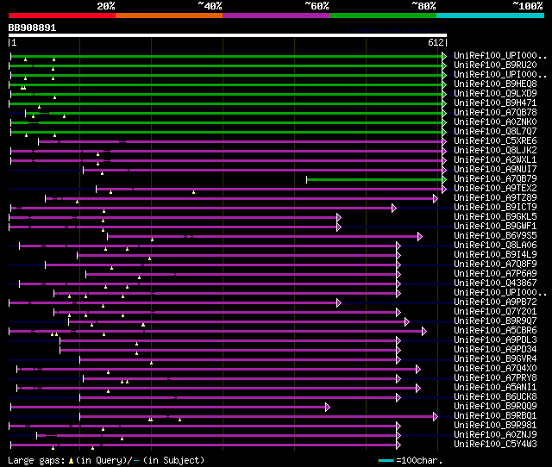Click the UniRef100_B9R981 label

495,426
